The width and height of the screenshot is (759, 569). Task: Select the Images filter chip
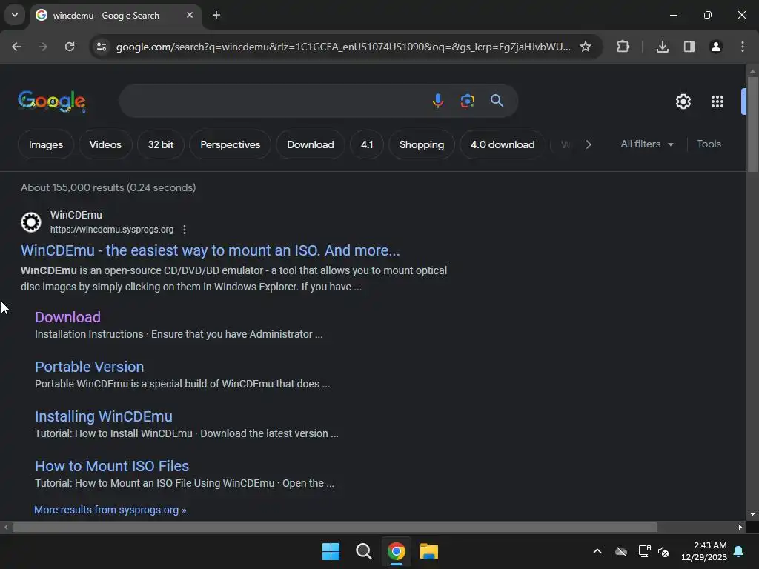click(46, 144)
